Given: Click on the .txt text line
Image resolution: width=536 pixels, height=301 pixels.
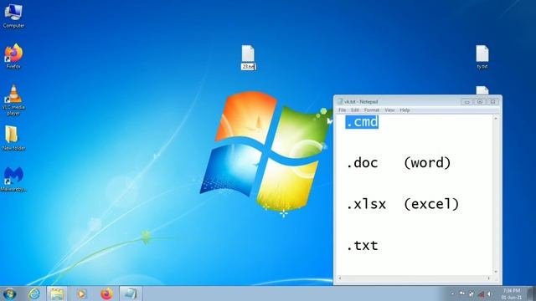Looking at the screenshot, I should coord(363,246).
